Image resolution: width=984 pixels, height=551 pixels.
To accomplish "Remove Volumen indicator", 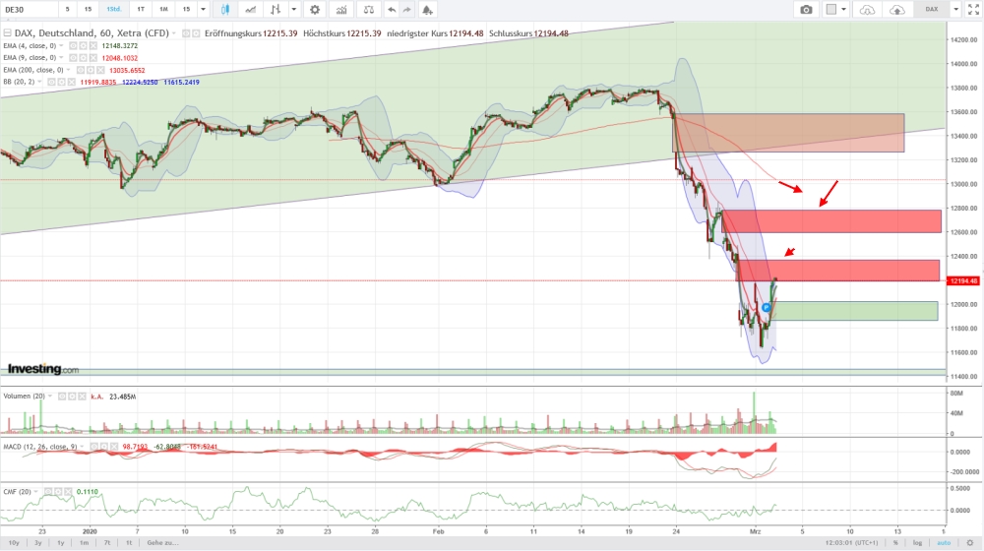I will [x=83, y=397].
